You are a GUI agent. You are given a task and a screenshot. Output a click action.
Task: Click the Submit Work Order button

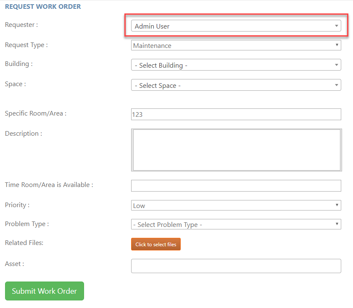pos(44,291)
